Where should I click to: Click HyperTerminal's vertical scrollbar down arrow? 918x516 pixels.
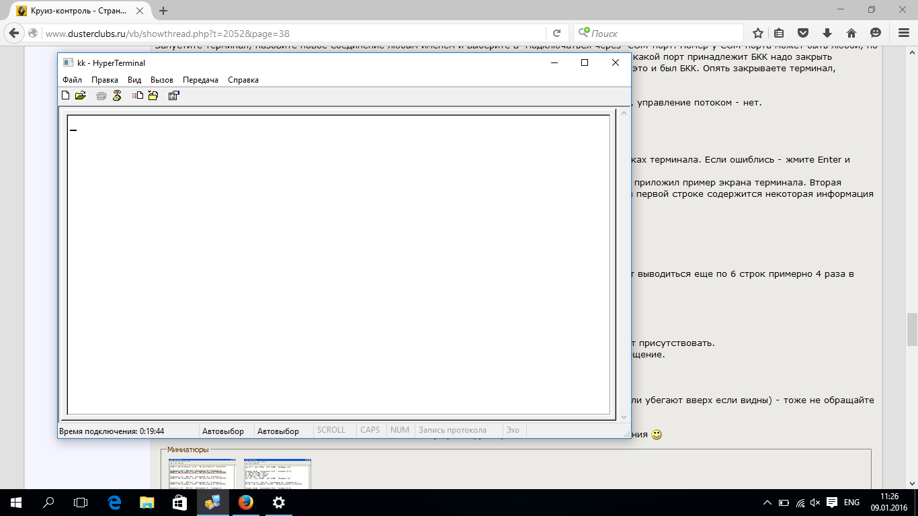pos(624,416)
